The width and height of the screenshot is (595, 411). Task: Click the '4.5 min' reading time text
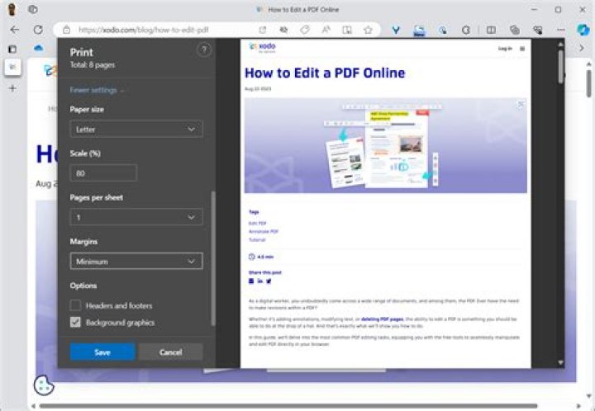(x=265, y=257)
